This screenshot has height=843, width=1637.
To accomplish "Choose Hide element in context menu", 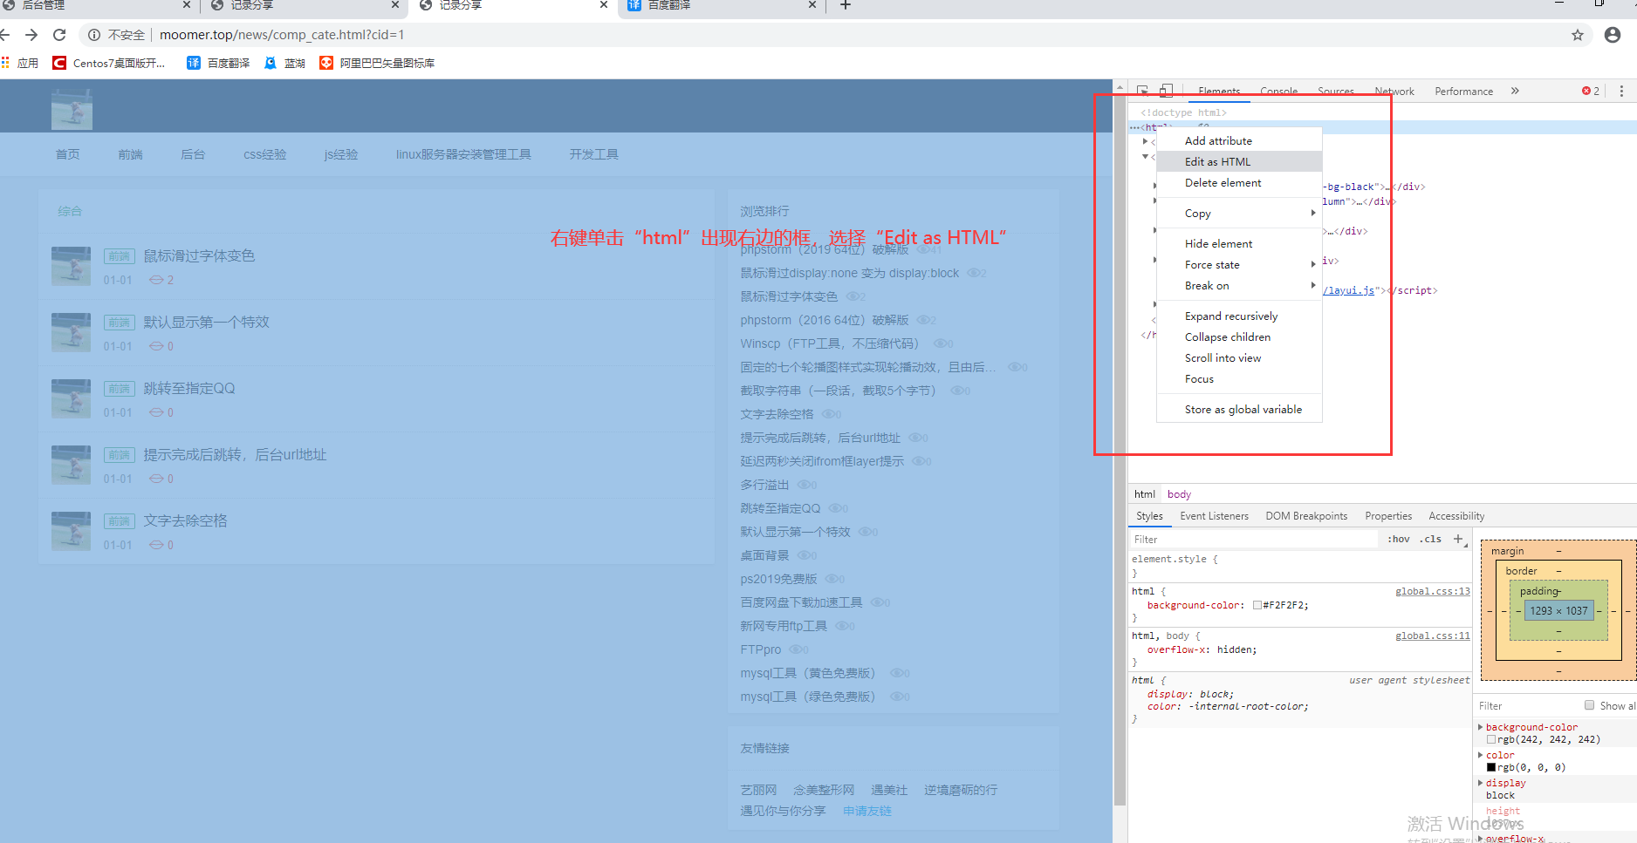I will click(1239, 244).
